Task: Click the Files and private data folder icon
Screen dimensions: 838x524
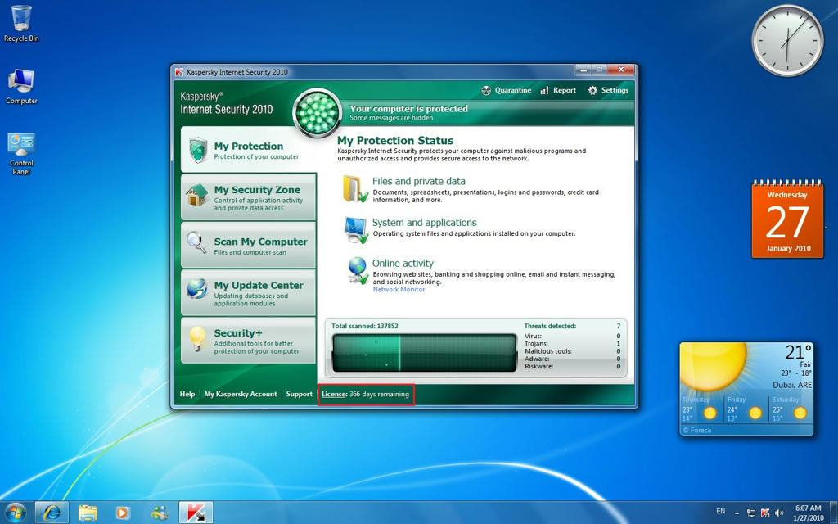Action: pyautogui.click(x=355, y=189)
